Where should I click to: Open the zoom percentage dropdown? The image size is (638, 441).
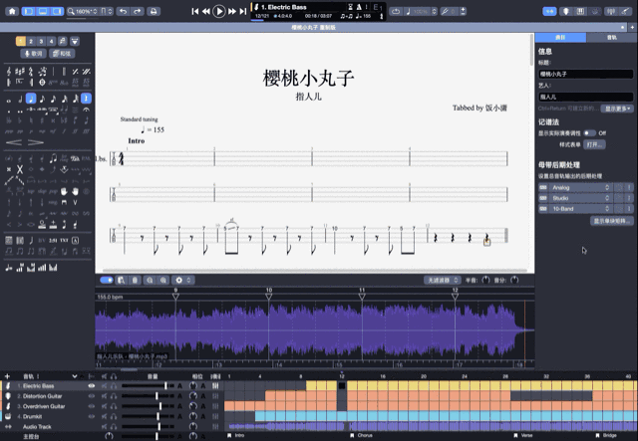pos(81,11)
